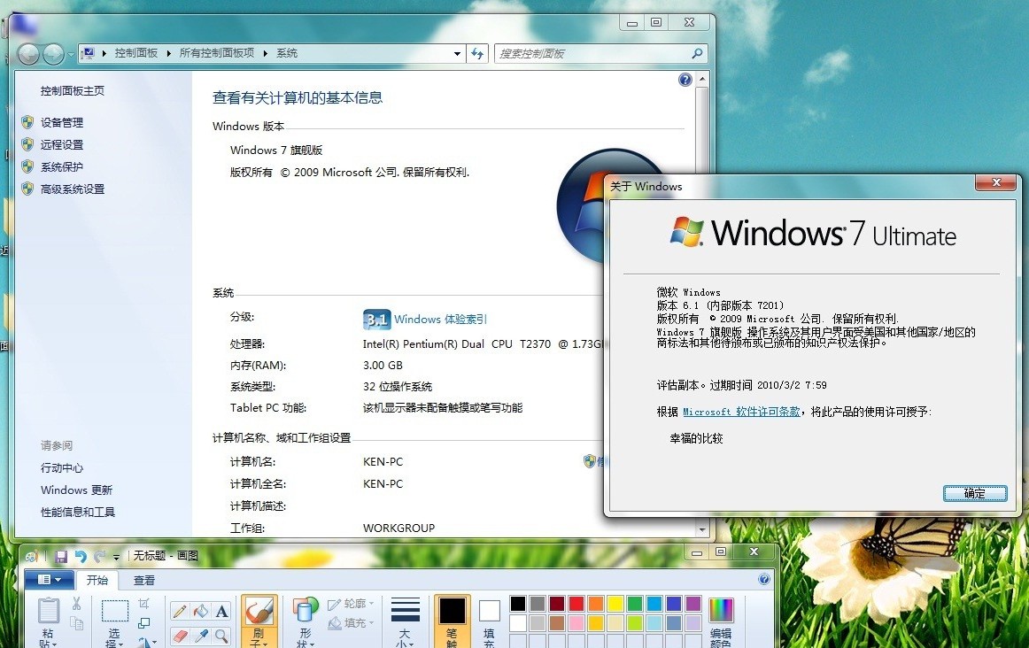Open the recent pages dropdown beside Forward

click(x=71, y=54)
